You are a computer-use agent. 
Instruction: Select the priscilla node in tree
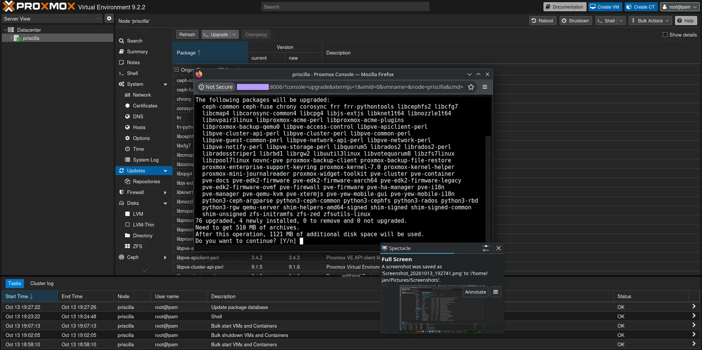coord(31,38)
